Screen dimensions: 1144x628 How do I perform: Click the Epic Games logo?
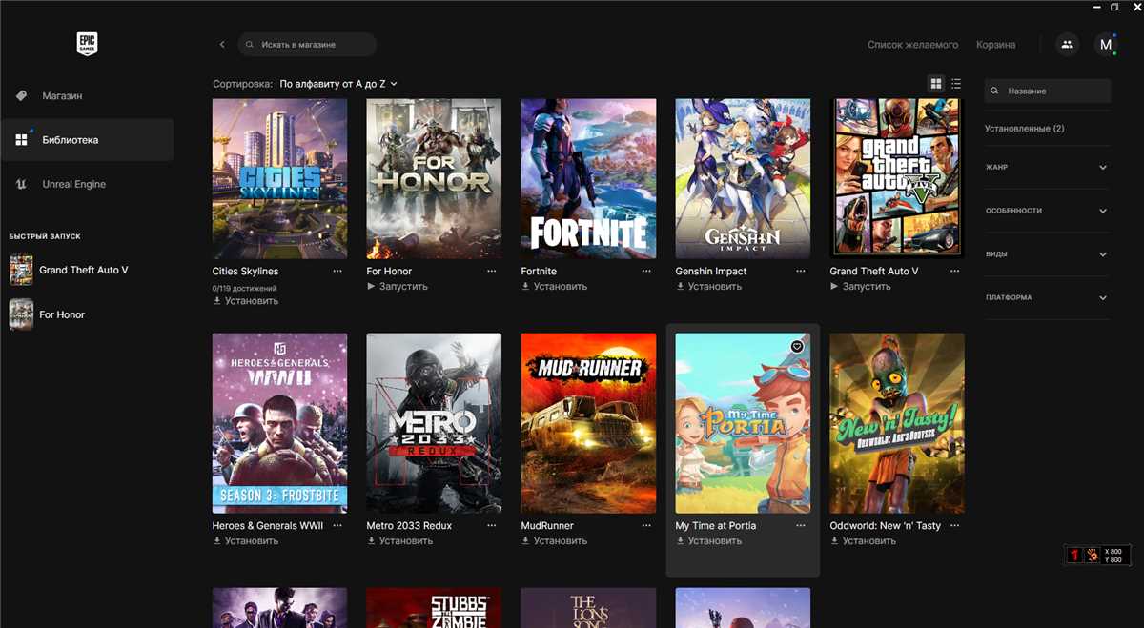87,44
